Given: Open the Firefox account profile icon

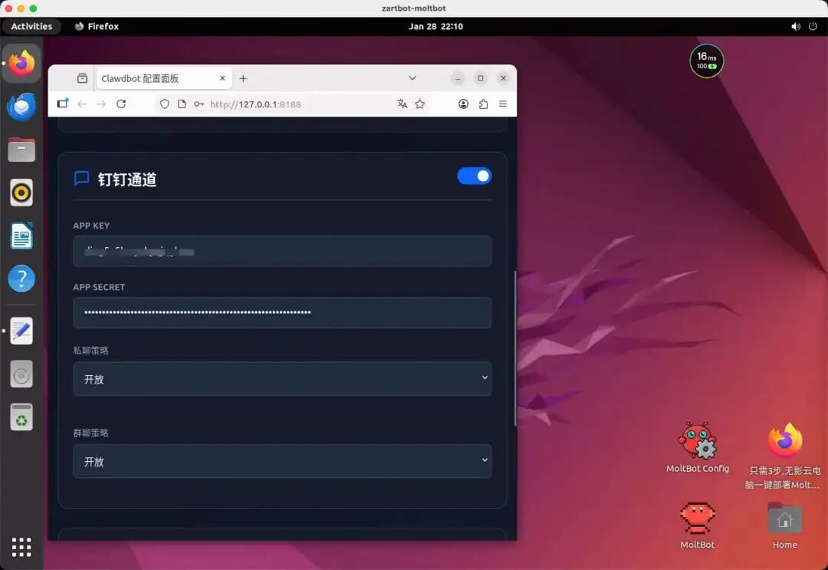Looking at the screenshot, I should [x=463, y=104].
